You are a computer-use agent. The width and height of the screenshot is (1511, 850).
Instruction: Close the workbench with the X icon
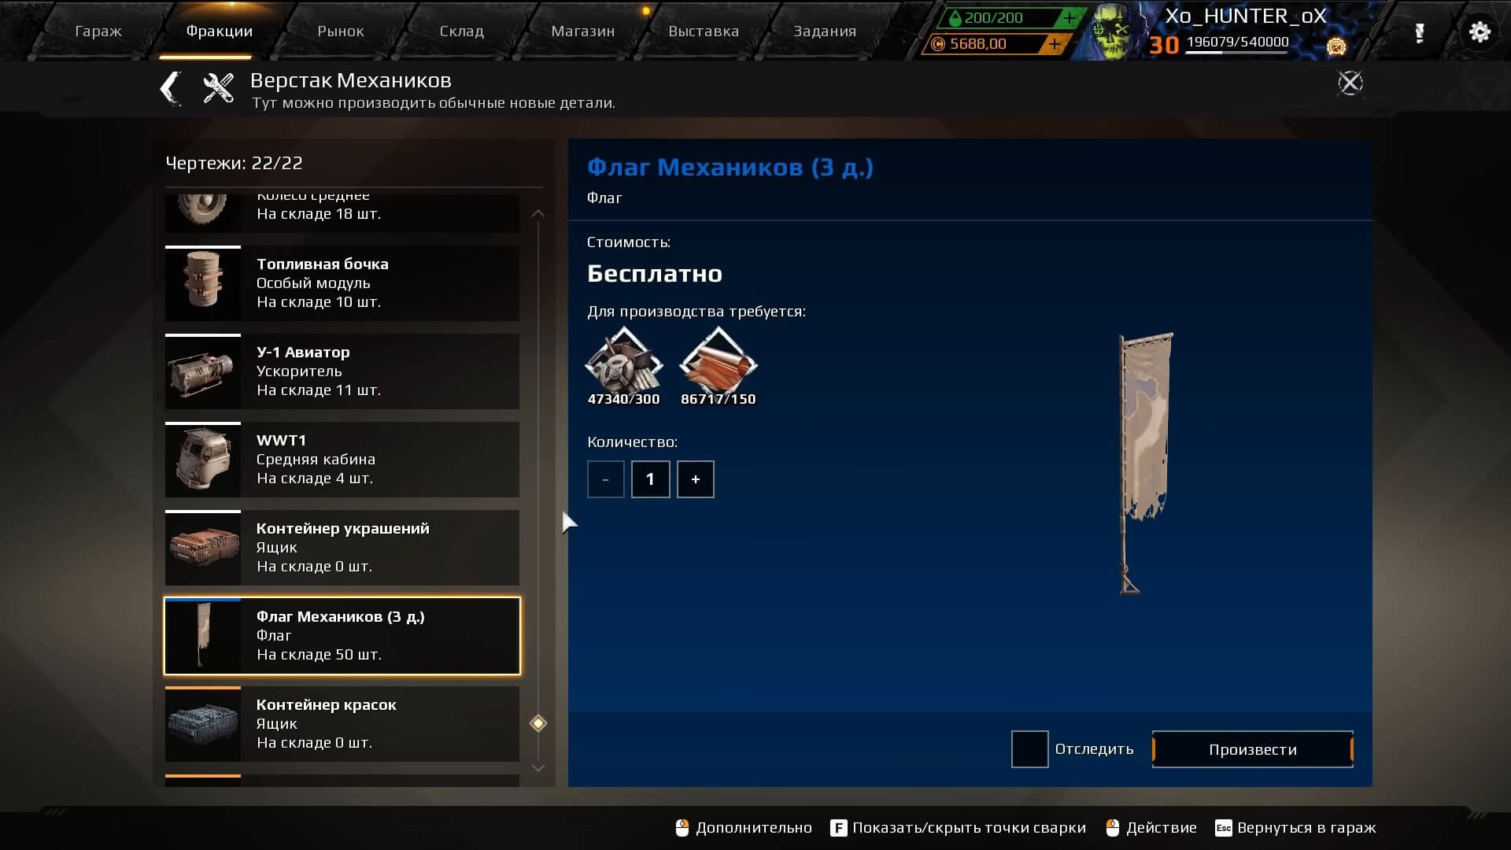(x=1350, y=83)
